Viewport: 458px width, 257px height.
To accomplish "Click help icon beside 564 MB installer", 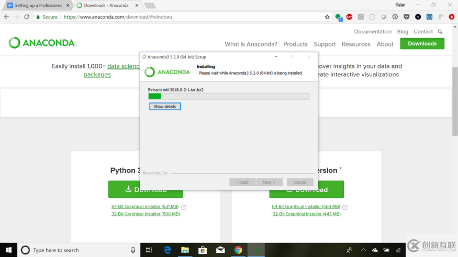I will pos(344,207).
